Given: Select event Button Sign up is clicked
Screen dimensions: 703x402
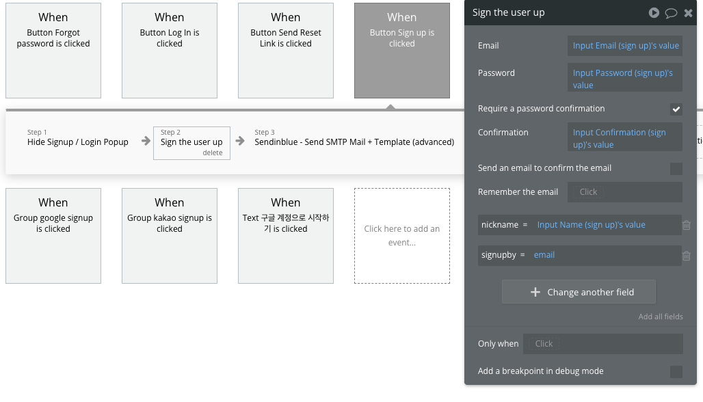Looking at the screenshot, I should pos(402,51).
